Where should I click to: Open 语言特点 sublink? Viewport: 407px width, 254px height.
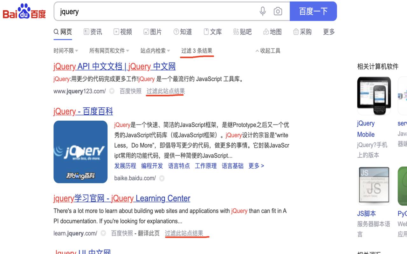(x=179, y=166)
